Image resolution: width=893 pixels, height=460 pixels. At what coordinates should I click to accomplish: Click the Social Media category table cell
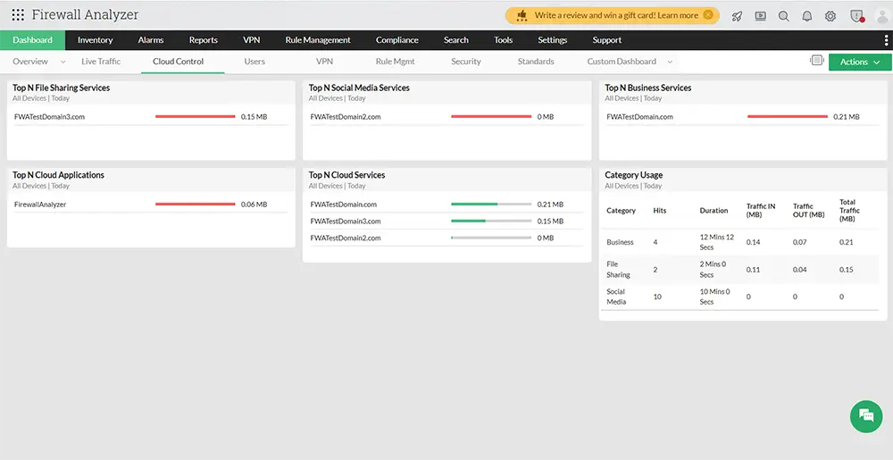616,297
